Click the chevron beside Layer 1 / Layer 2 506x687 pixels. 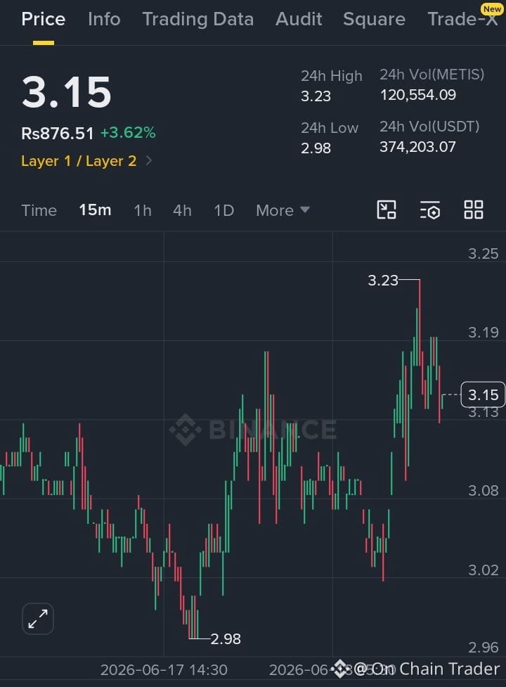[x=149, y=161]
